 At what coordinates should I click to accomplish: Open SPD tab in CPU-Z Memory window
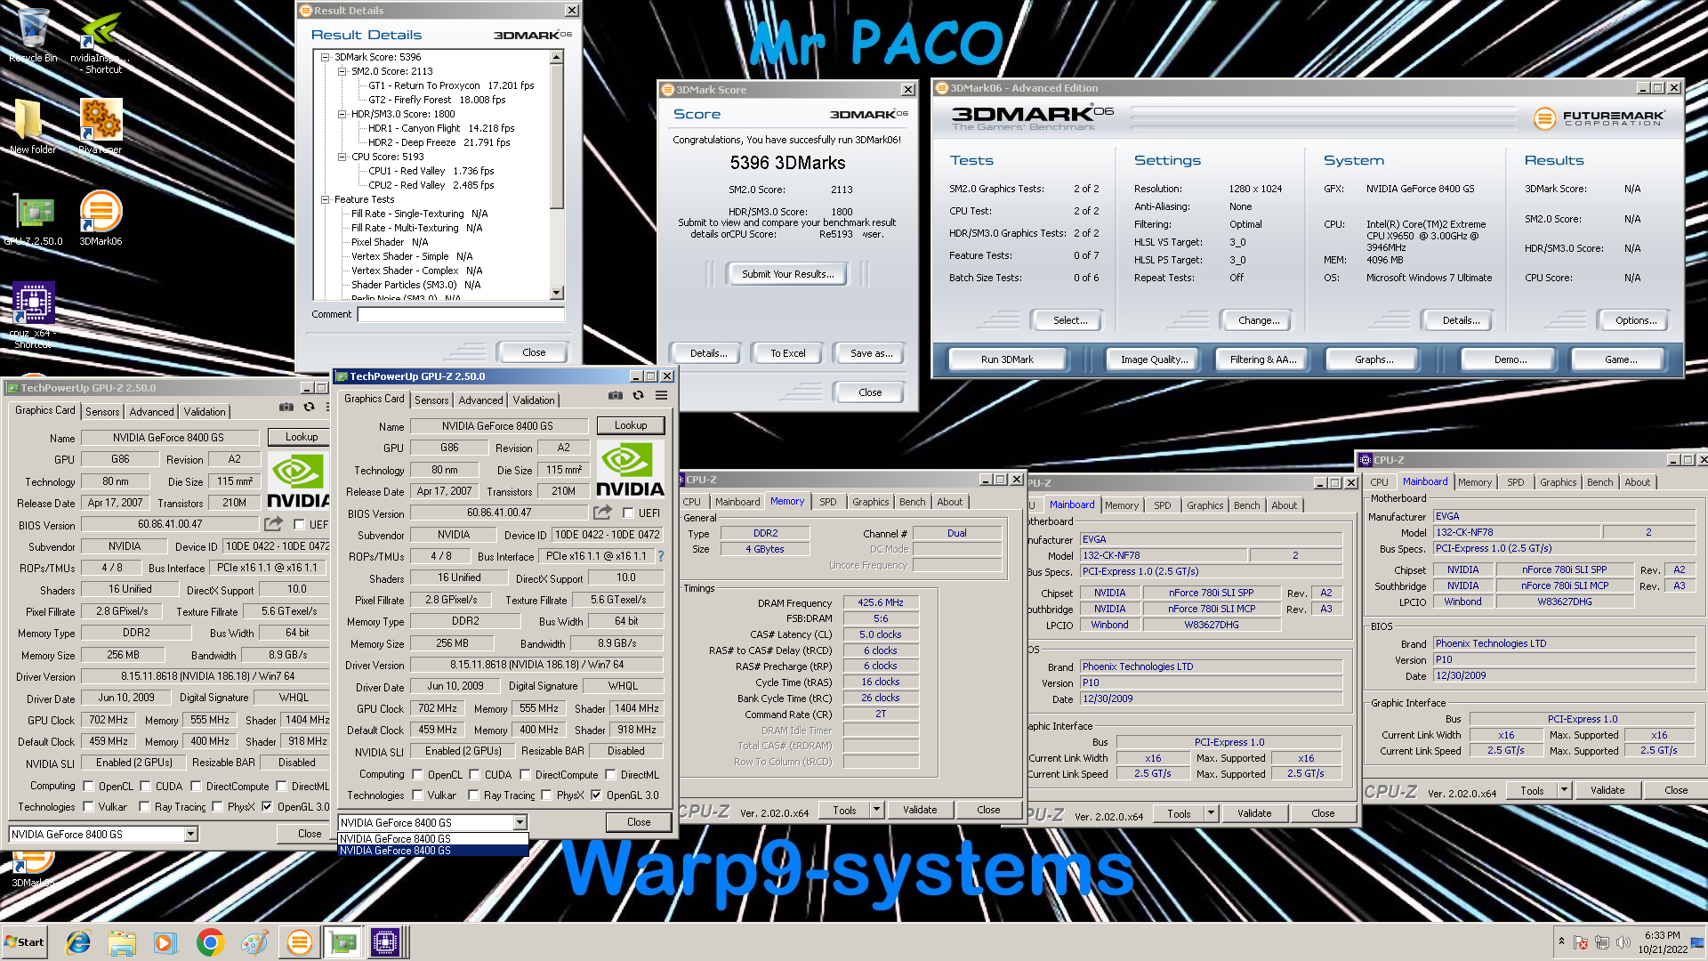[x=827, y=502]
